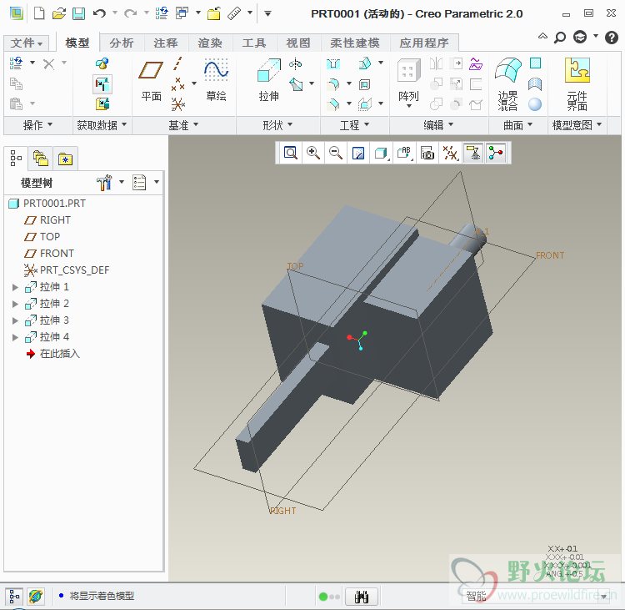The height and width of the screenshot is (610, 625).
Task: Open the Surfaces (曲面) group dropdown
Action: (517, 125)
